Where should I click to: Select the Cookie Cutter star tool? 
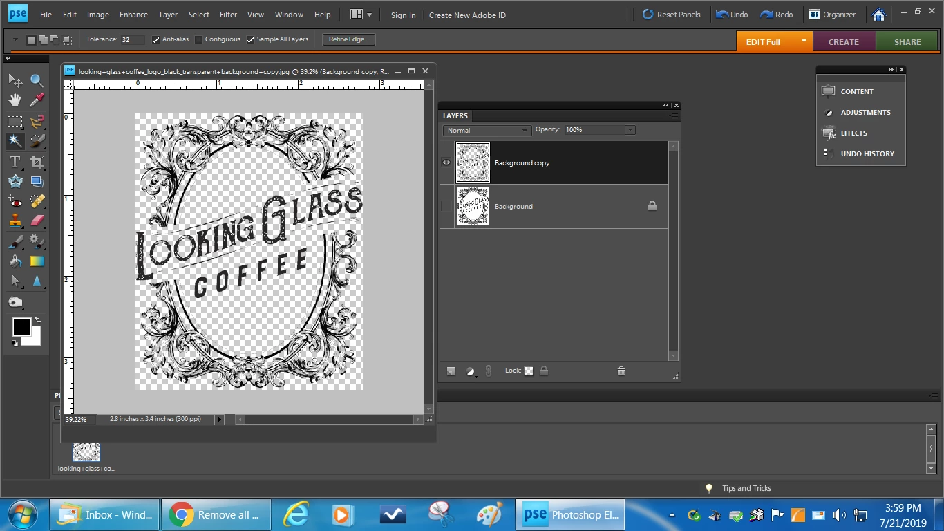pos(15,182)
